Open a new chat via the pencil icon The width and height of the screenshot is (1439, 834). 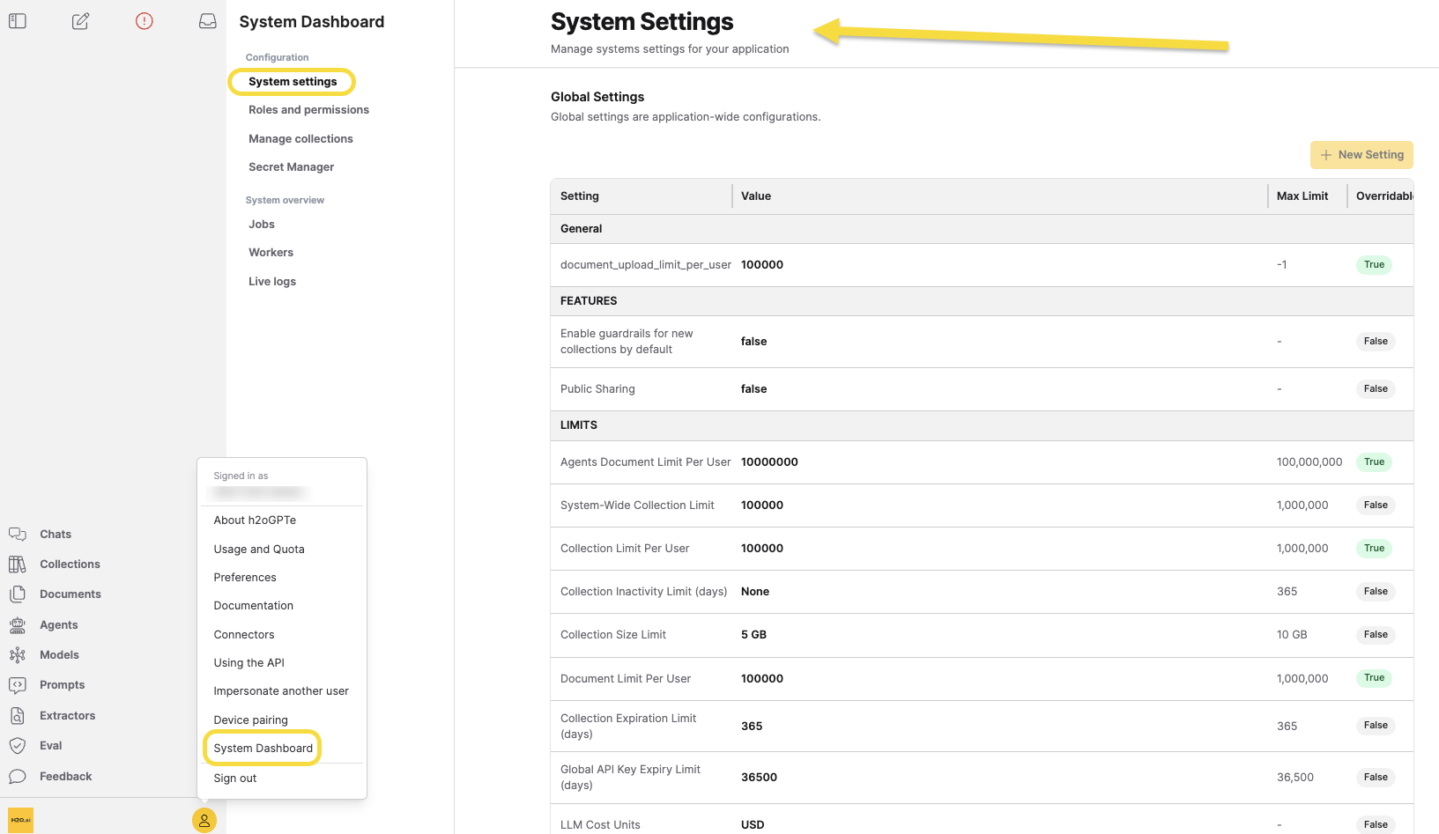pos(80,20)
